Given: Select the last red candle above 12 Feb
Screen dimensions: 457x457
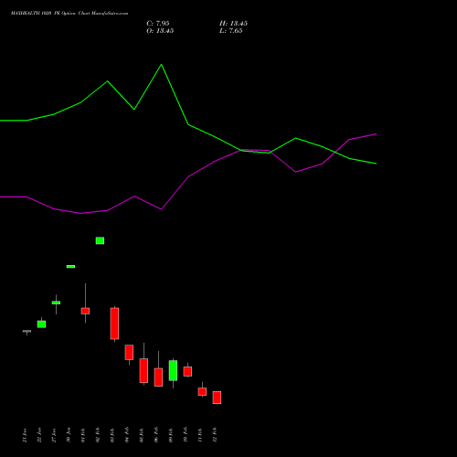Looking at the screenshot, I should click(x=217, y=398).
